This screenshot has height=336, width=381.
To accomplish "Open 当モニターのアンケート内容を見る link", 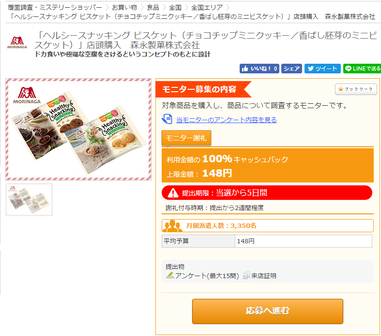I will click(x=226, y=120).
